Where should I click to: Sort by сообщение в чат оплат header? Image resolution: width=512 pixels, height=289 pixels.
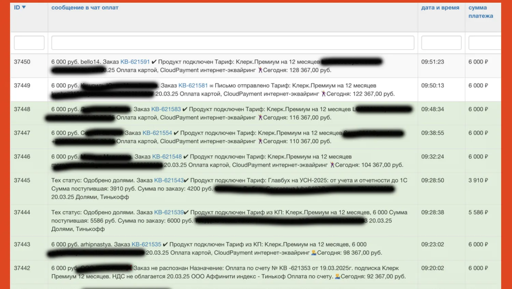85,8
